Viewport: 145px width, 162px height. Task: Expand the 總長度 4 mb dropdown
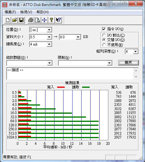coord(49,44)
